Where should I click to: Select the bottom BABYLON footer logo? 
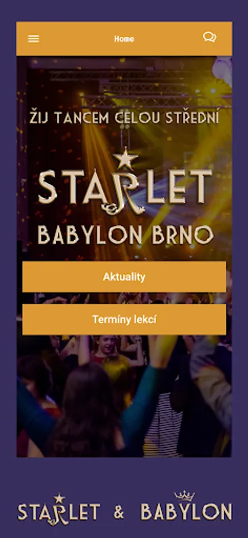186,506
